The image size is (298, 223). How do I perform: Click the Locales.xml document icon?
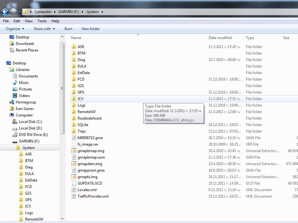[74, 190]
